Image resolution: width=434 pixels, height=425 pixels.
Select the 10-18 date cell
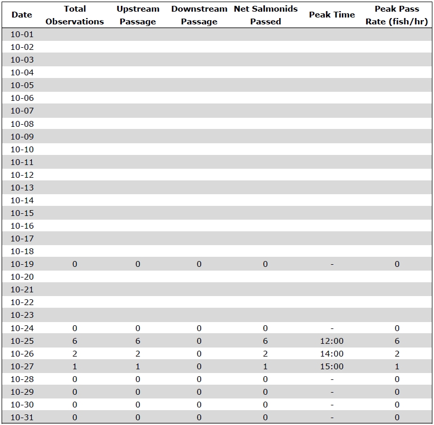click(22, 251)
